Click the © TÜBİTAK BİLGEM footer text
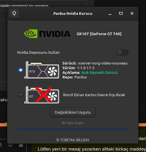Image resolution: width=146 pixels, height=152 pixels. pos(73,140)
